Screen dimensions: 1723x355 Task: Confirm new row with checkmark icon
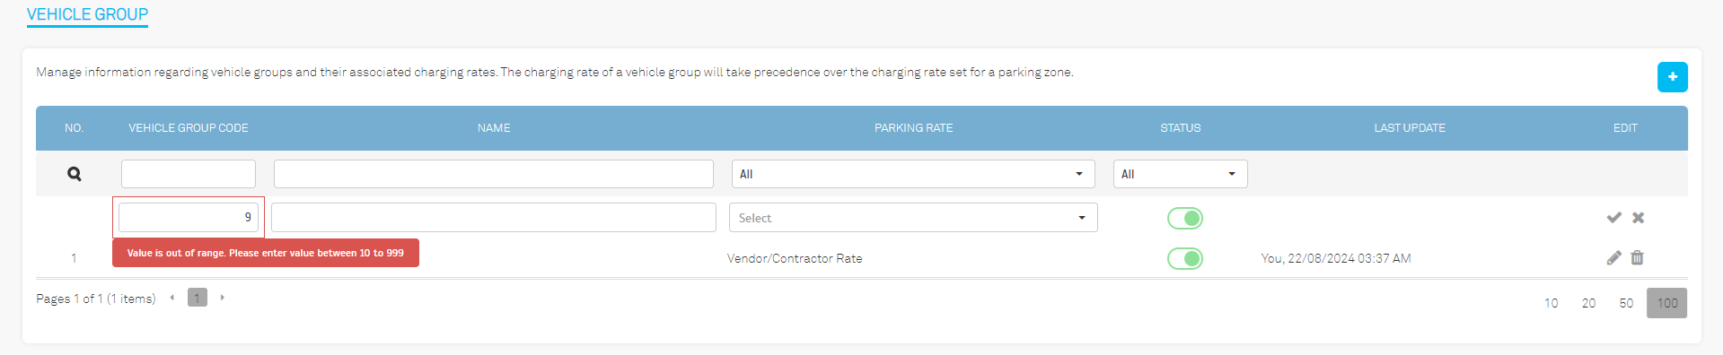click(x=1613, y=218)
